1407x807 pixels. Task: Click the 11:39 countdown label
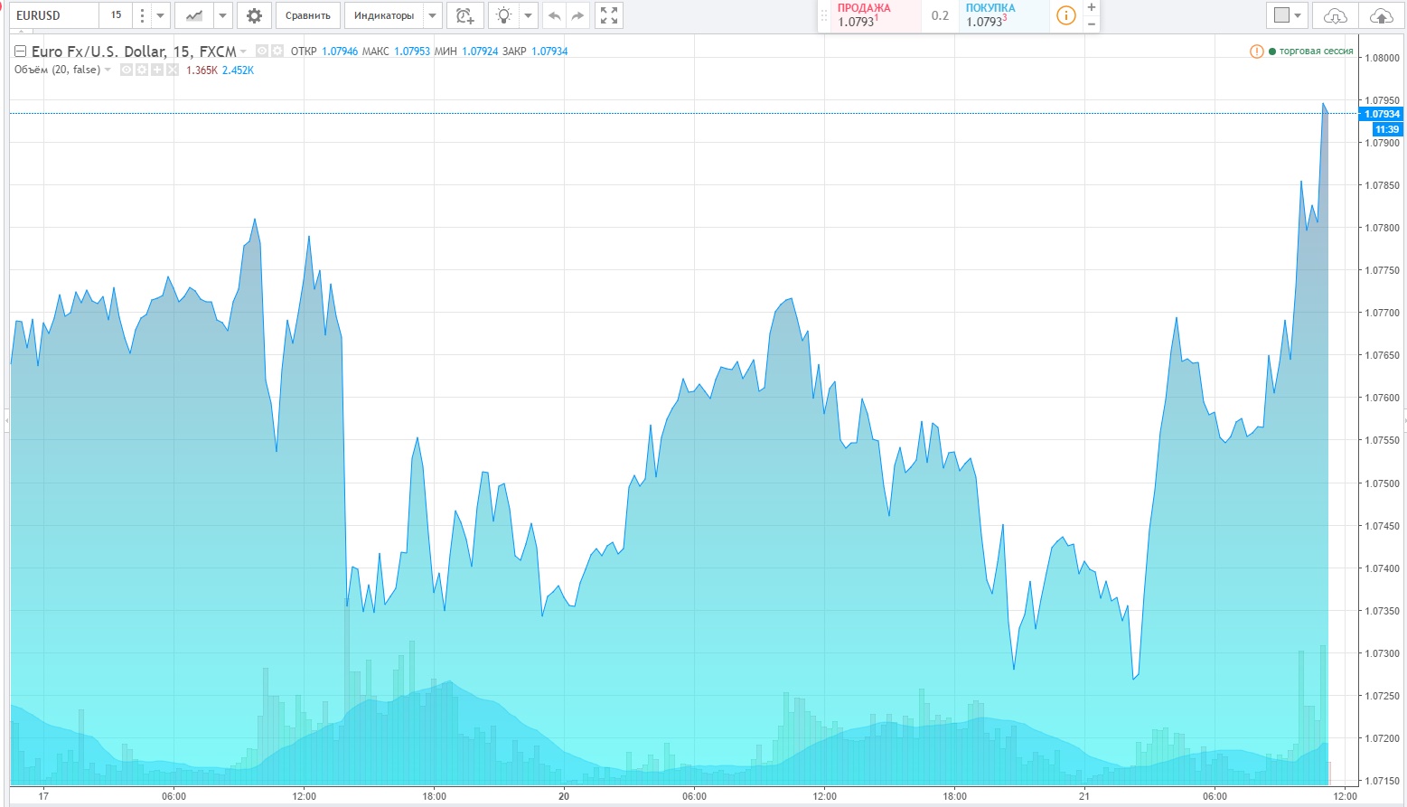(1387, 129)
